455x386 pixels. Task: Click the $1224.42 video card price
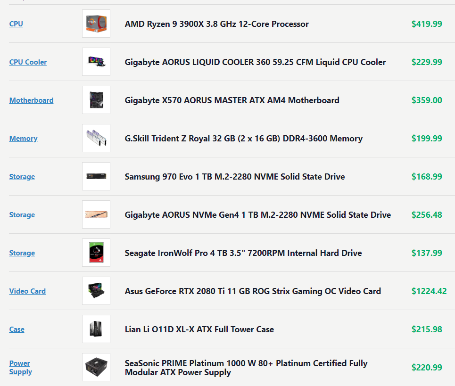click(429, 291)
